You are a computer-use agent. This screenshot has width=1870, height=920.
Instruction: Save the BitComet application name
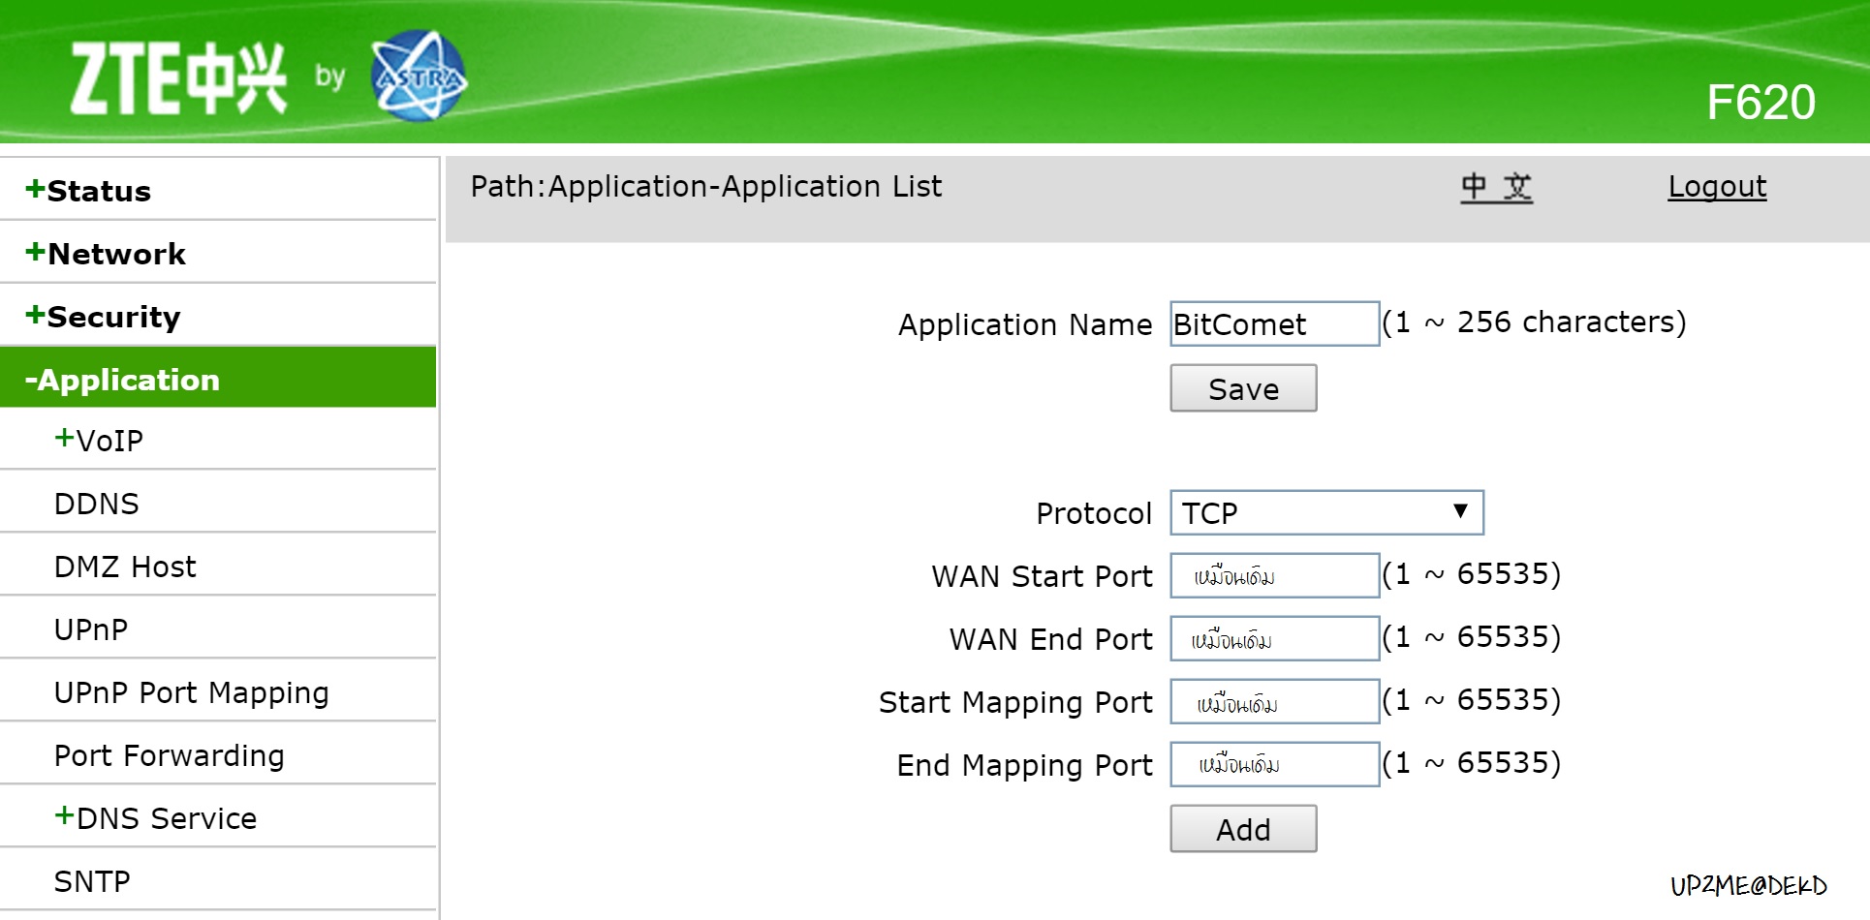pyautogui.click(x=1242, y=387)
